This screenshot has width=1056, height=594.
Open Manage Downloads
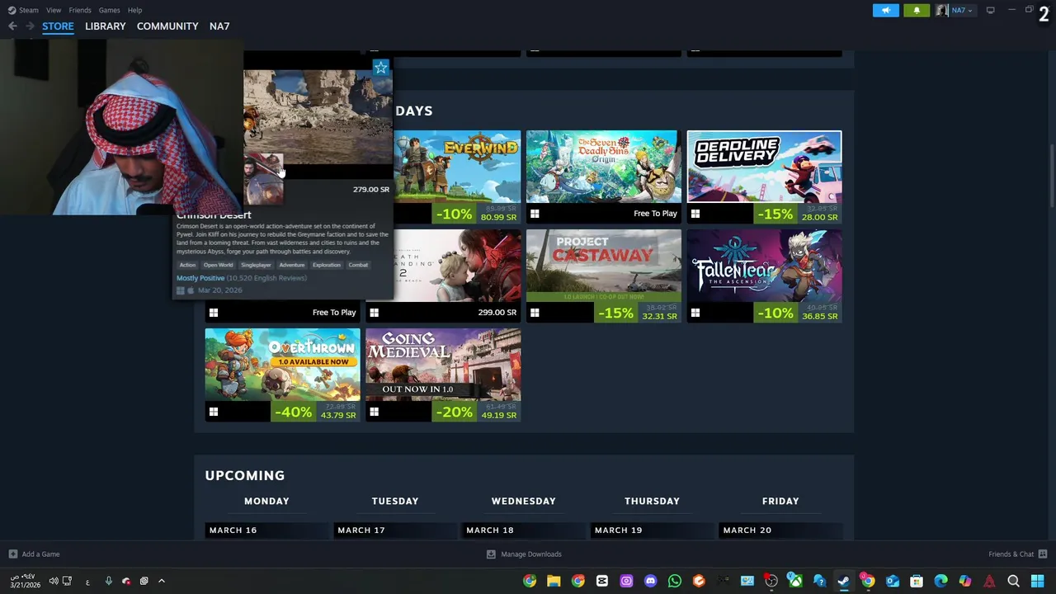point(524,554)
